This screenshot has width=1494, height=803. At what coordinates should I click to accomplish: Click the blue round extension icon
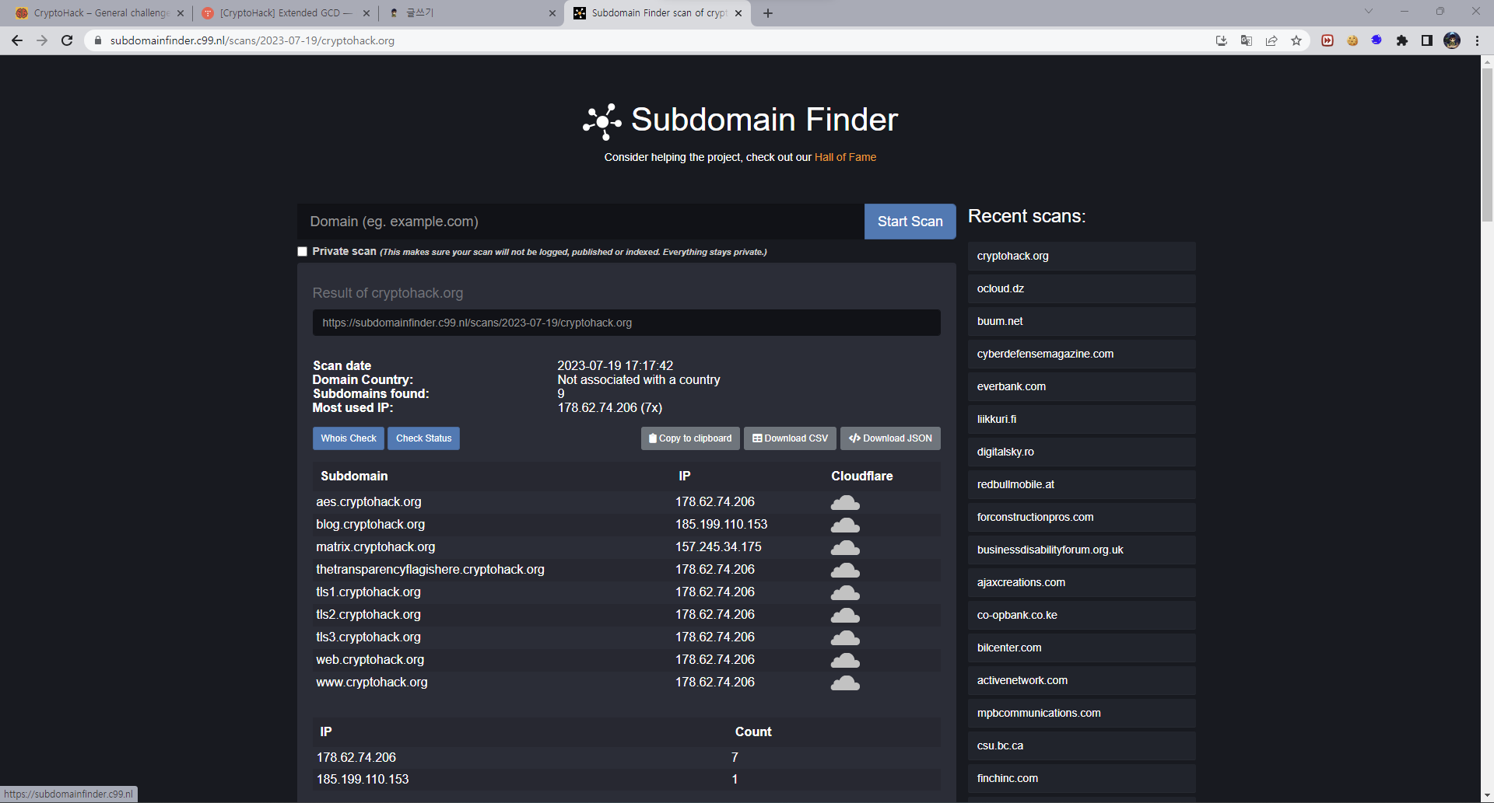pos(1377,40)
